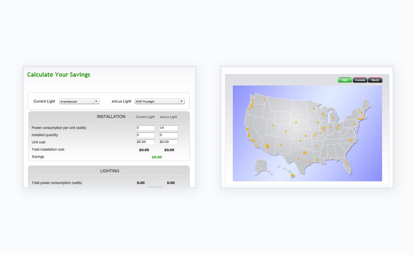Switch map view to the Canada tab

[x=360, y=80]
